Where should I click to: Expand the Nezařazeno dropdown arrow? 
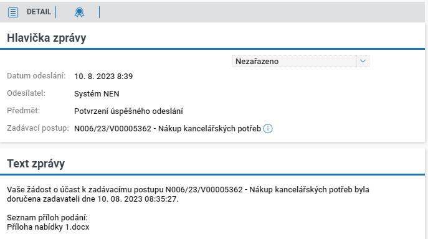[x=363, y=61]
